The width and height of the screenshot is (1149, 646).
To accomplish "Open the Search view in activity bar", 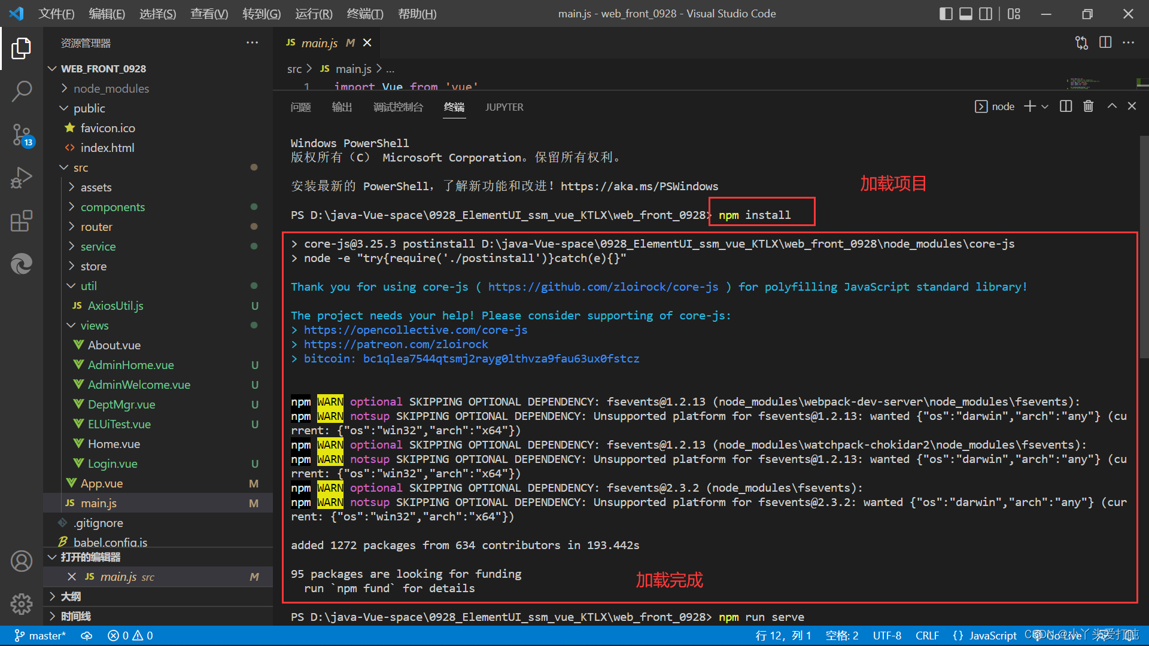I will coord(22,92).
